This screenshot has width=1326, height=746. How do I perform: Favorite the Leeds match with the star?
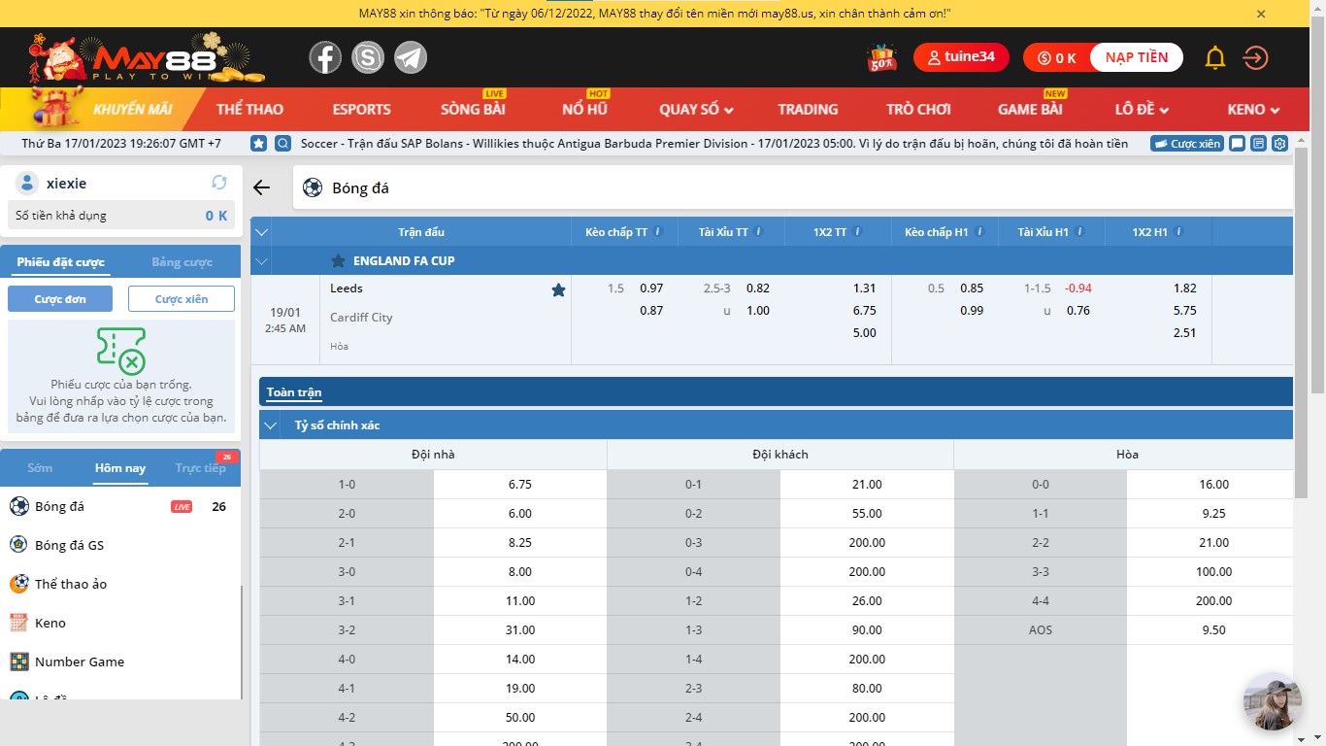point(558,289)
